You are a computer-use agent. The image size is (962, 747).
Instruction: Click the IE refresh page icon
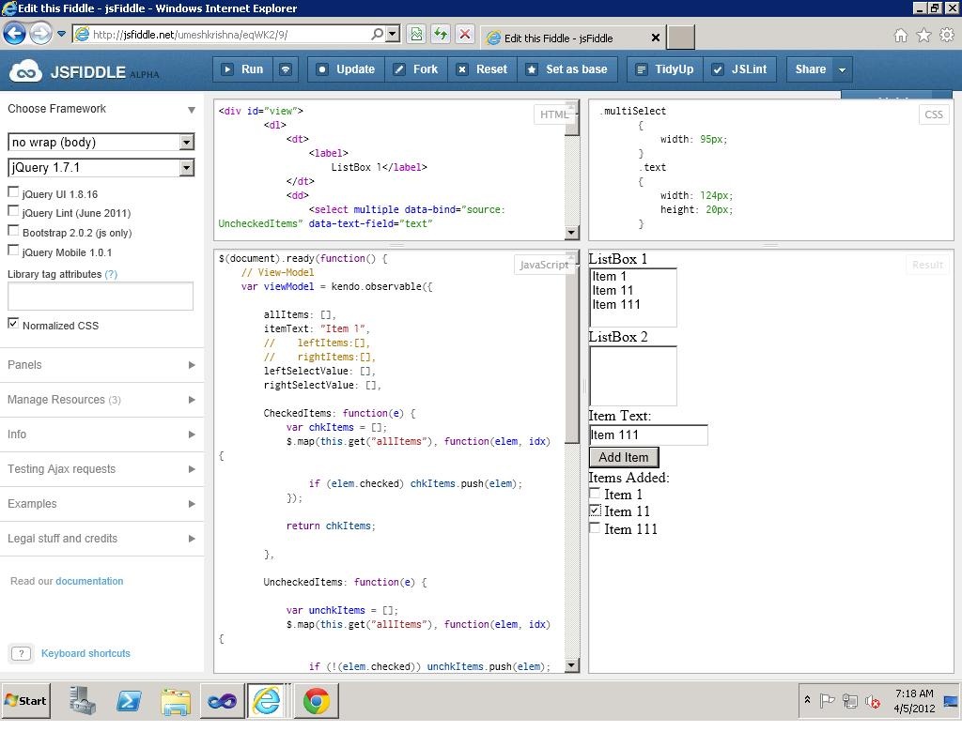pos(440,35)
